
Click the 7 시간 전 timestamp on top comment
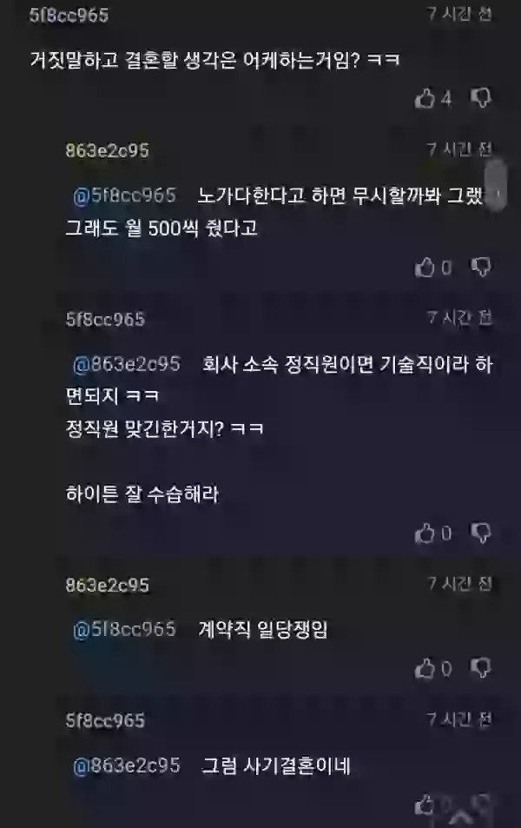(x=459, y=13)
